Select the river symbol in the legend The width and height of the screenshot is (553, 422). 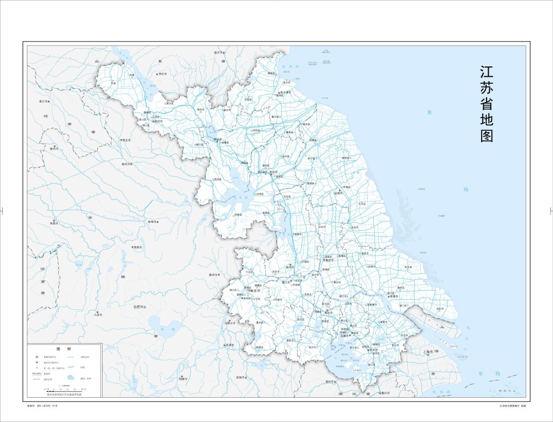tap(71, 367)
